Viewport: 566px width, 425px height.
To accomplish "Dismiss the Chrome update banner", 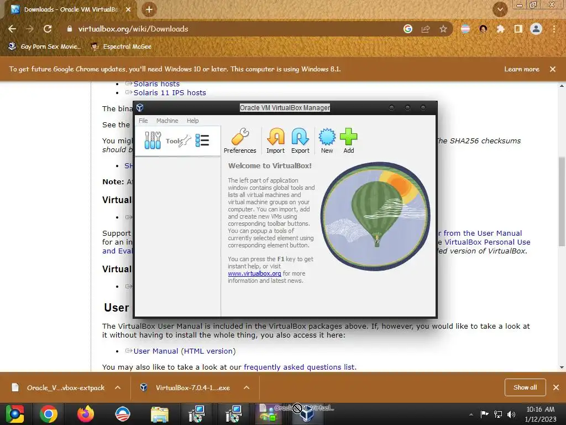I will [x=553, y=69].
